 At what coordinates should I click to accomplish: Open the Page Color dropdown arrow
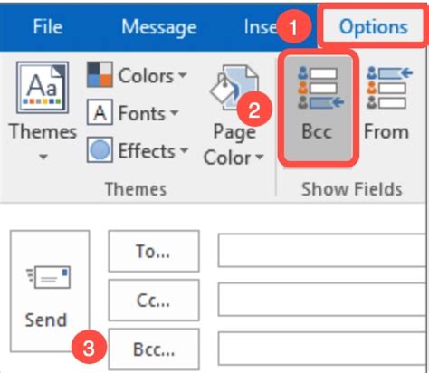tap(259, 157)
